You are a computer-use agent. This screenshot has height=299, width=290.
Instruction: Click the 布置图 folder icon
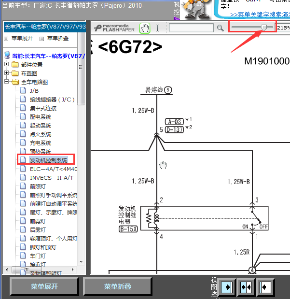tap(15, 73)
